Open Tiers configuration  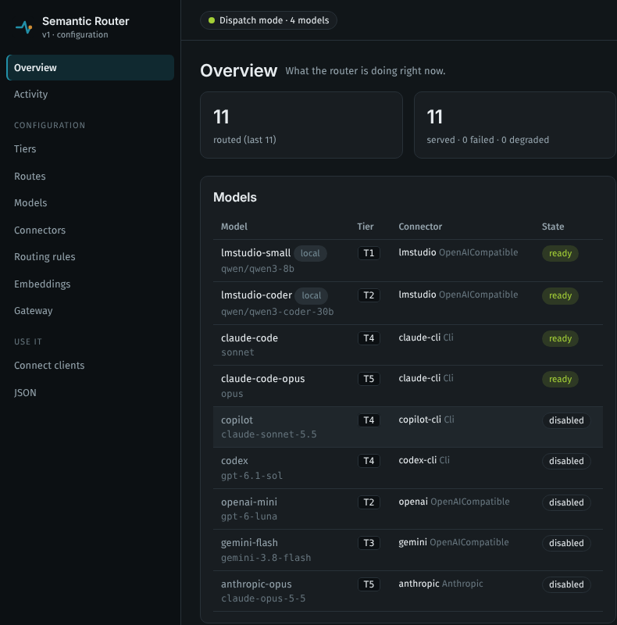click(x=25, y=149)
